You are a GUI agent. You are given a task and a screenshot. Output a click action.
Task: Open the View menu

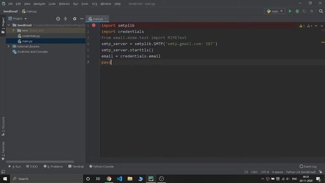point(27,4)
